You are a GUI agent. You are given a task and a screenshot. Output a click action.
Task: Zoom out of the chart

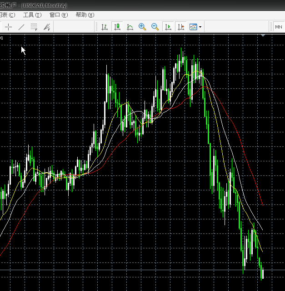[155, 27]
